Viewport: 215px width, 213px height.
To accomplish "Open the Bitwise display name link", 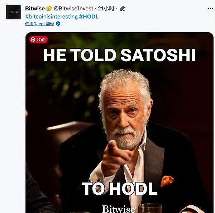I will click(35, 8).
